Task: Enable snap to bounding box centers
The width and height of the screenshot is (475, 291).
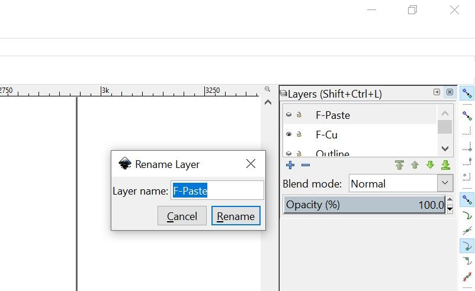Action: pyautogui.click(x=467, y=176)
